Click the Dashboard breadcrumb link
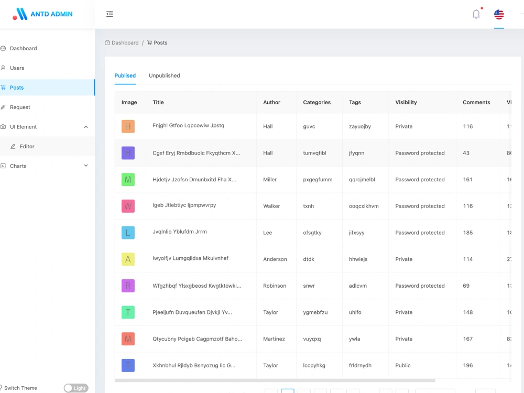Image resolution: width=524 pixels, height=393 pixels. pyautogui.click(x=125, y=43)
